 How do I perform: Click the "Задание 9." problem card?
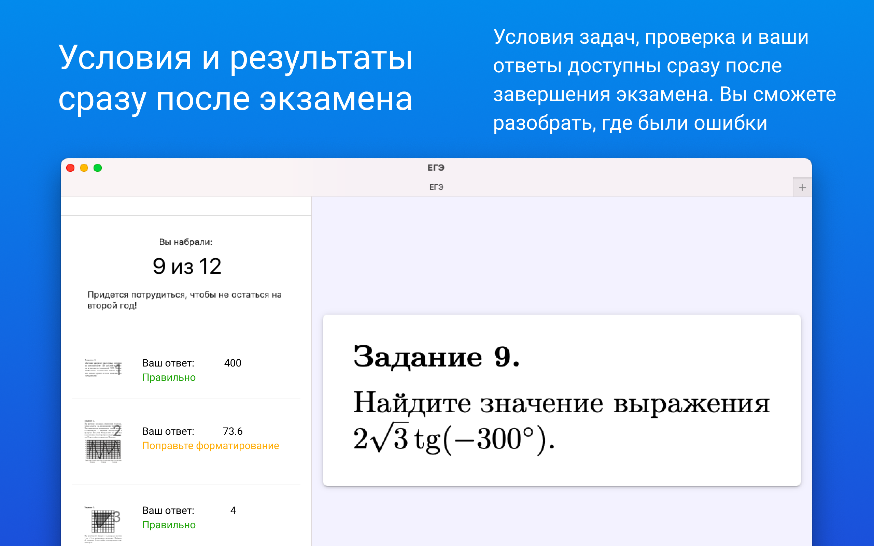(562, 400)
